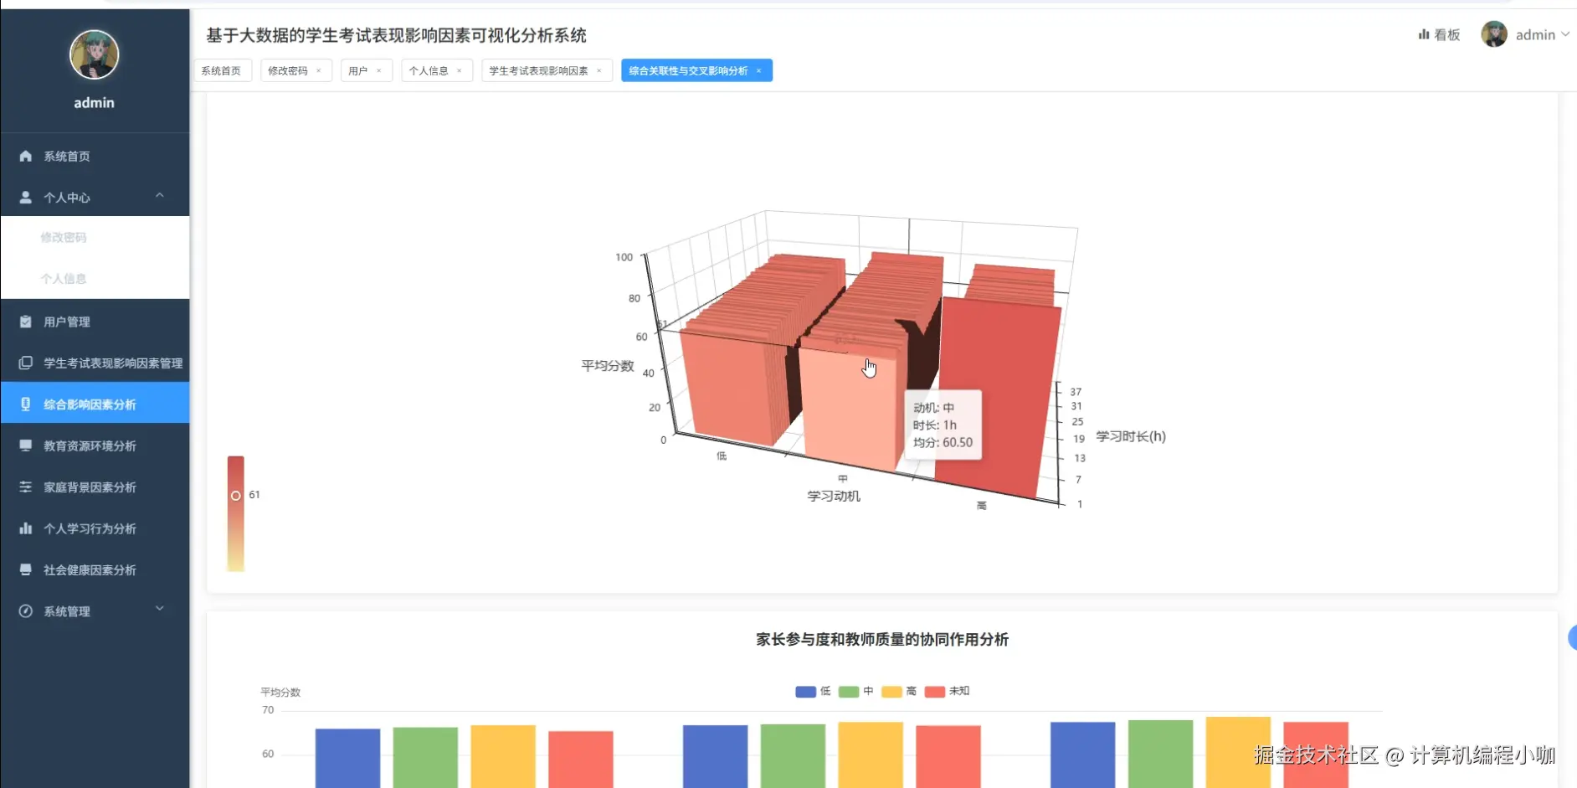This screenshot has height=788, width=1577.
Task: Close the 用户 tab
Action: pyautogui.click(x=379, y=71)
